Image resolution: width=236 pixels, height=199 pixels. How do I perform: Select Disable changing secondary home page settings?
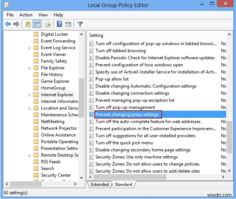(143, 150)
